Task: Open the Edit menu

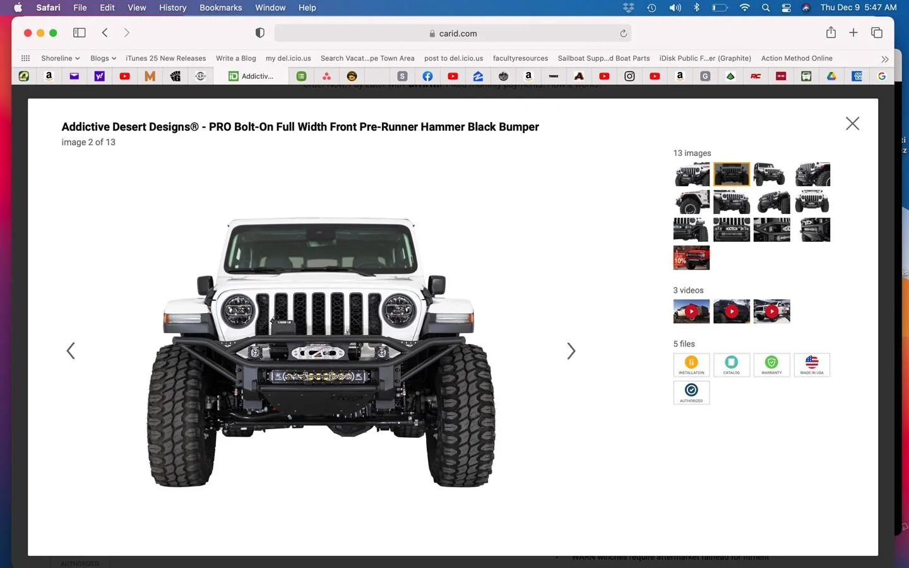Action: click(x=107, y=8)
